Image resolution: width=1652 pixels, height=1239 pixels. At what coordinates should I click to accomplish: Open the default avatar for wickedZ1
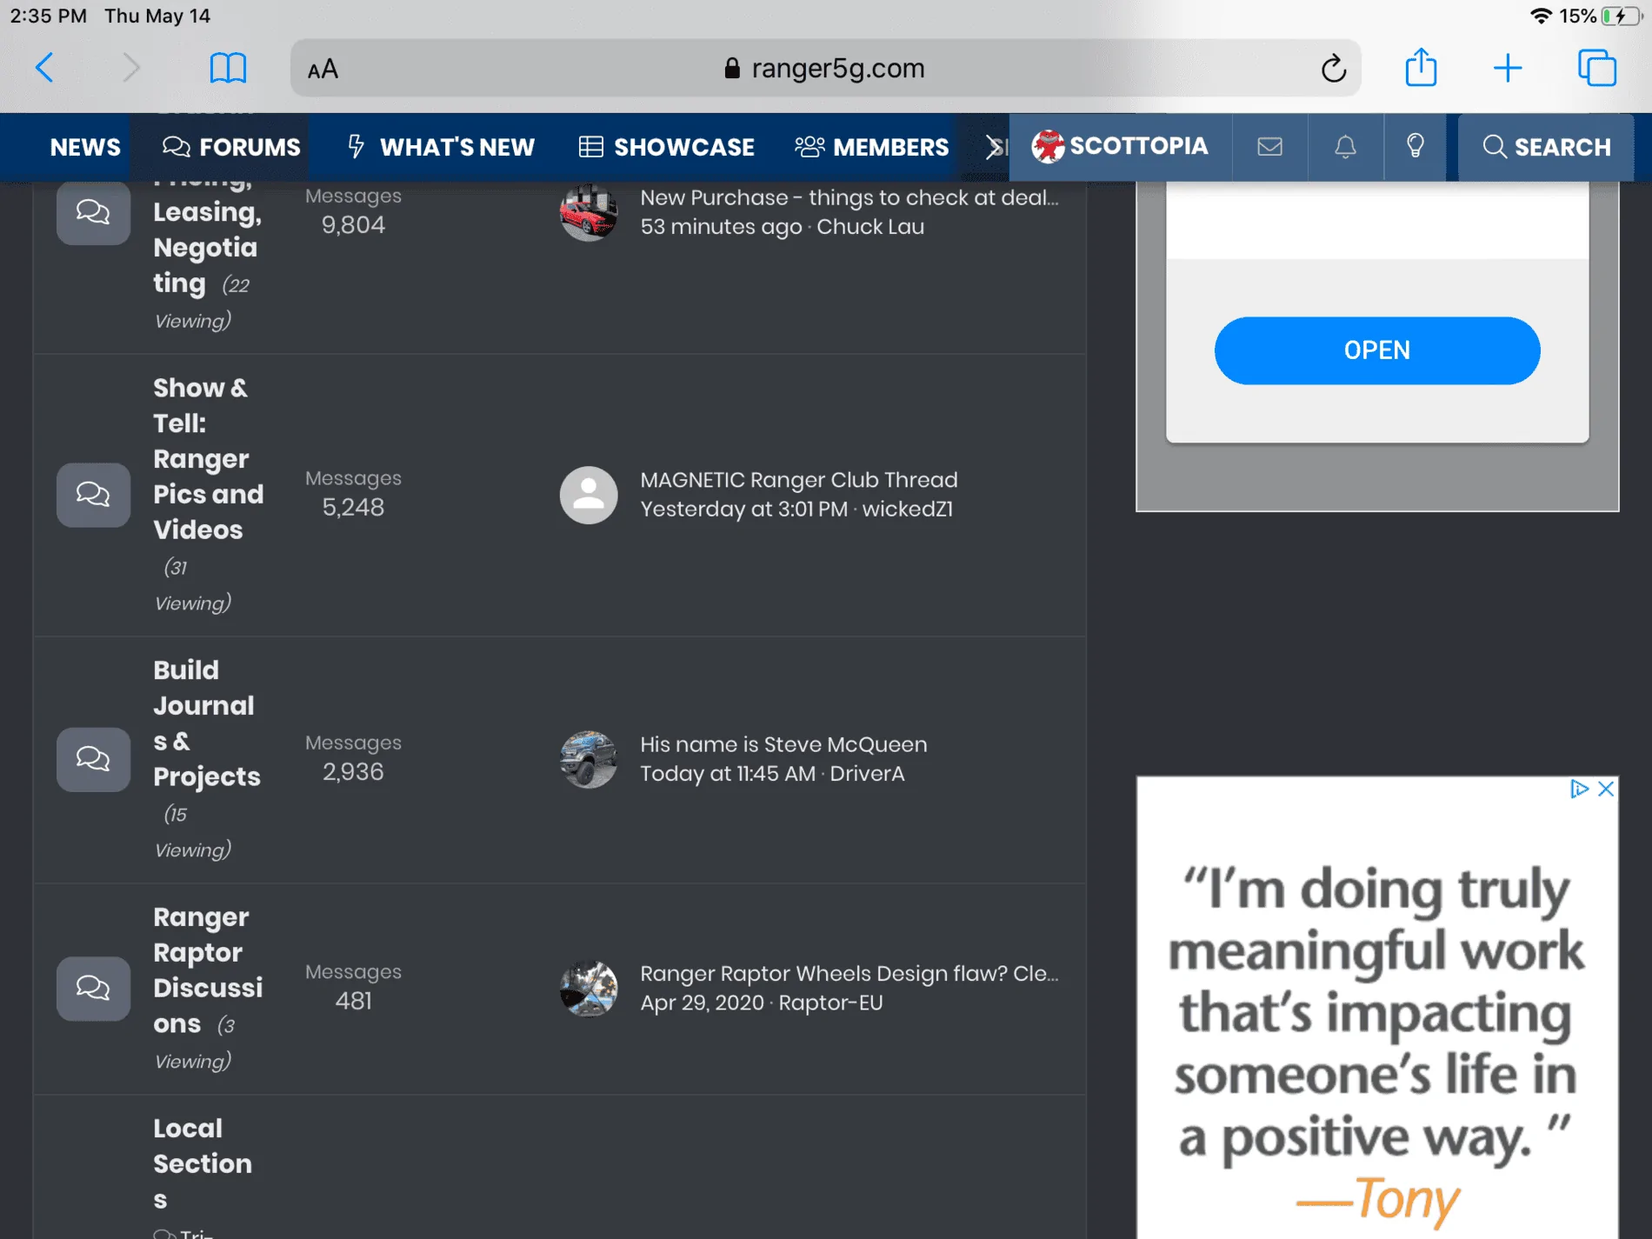[x=589, y=495]
